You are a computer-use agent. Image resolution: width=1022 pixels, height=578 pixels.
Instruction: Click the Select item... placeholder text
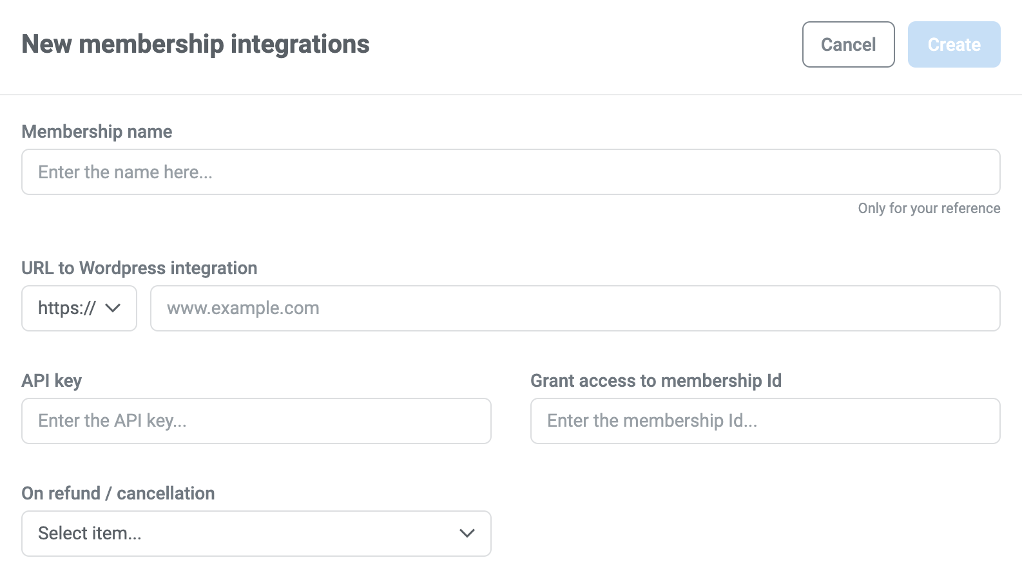(x=90, y=534)
